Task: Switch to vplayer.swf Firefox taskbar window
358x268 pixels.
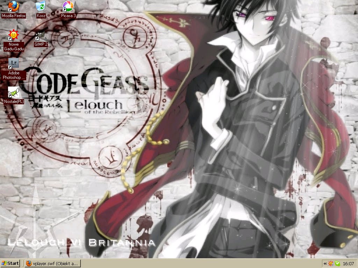Action: point(53,264)
